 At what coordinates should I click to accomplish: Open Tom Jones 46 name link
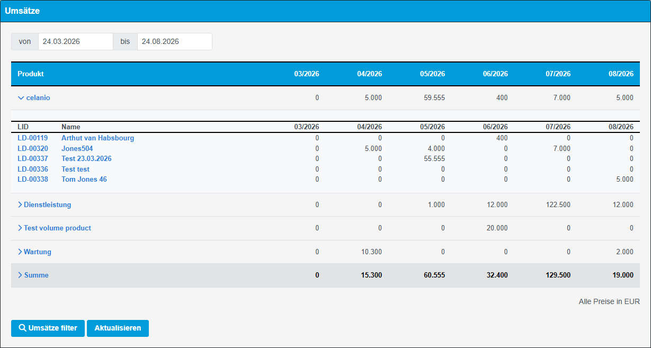point(84,180)
